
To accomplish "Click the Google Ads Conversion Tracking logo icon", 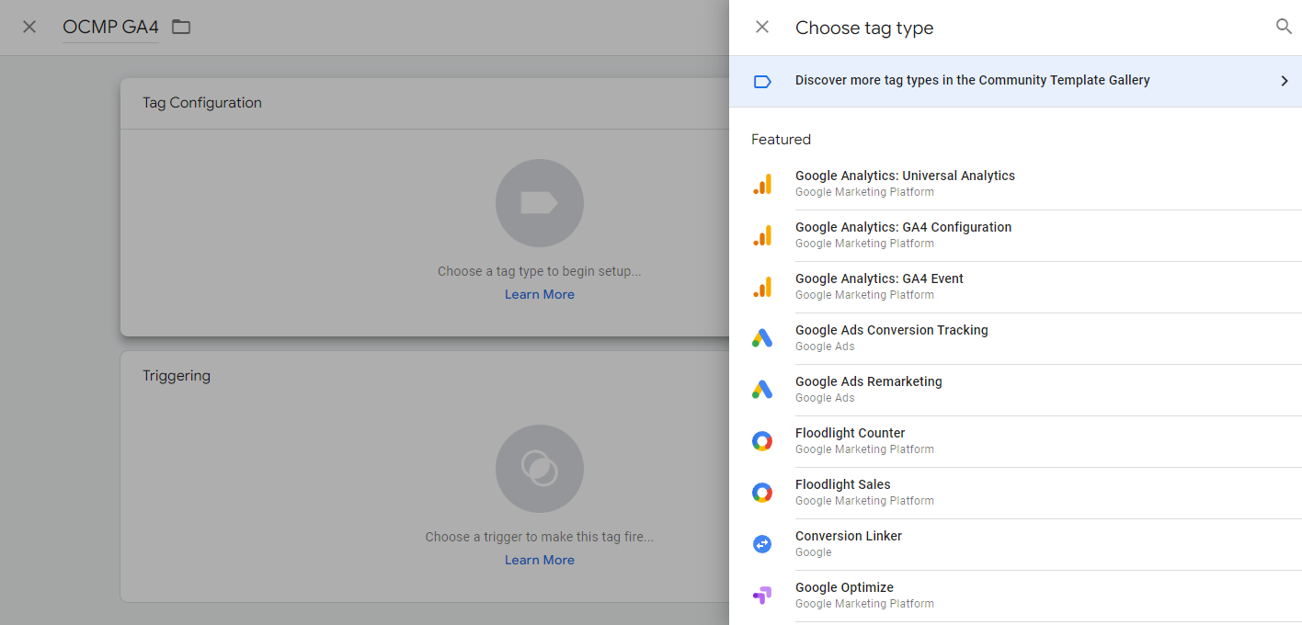I will [762, 338].
